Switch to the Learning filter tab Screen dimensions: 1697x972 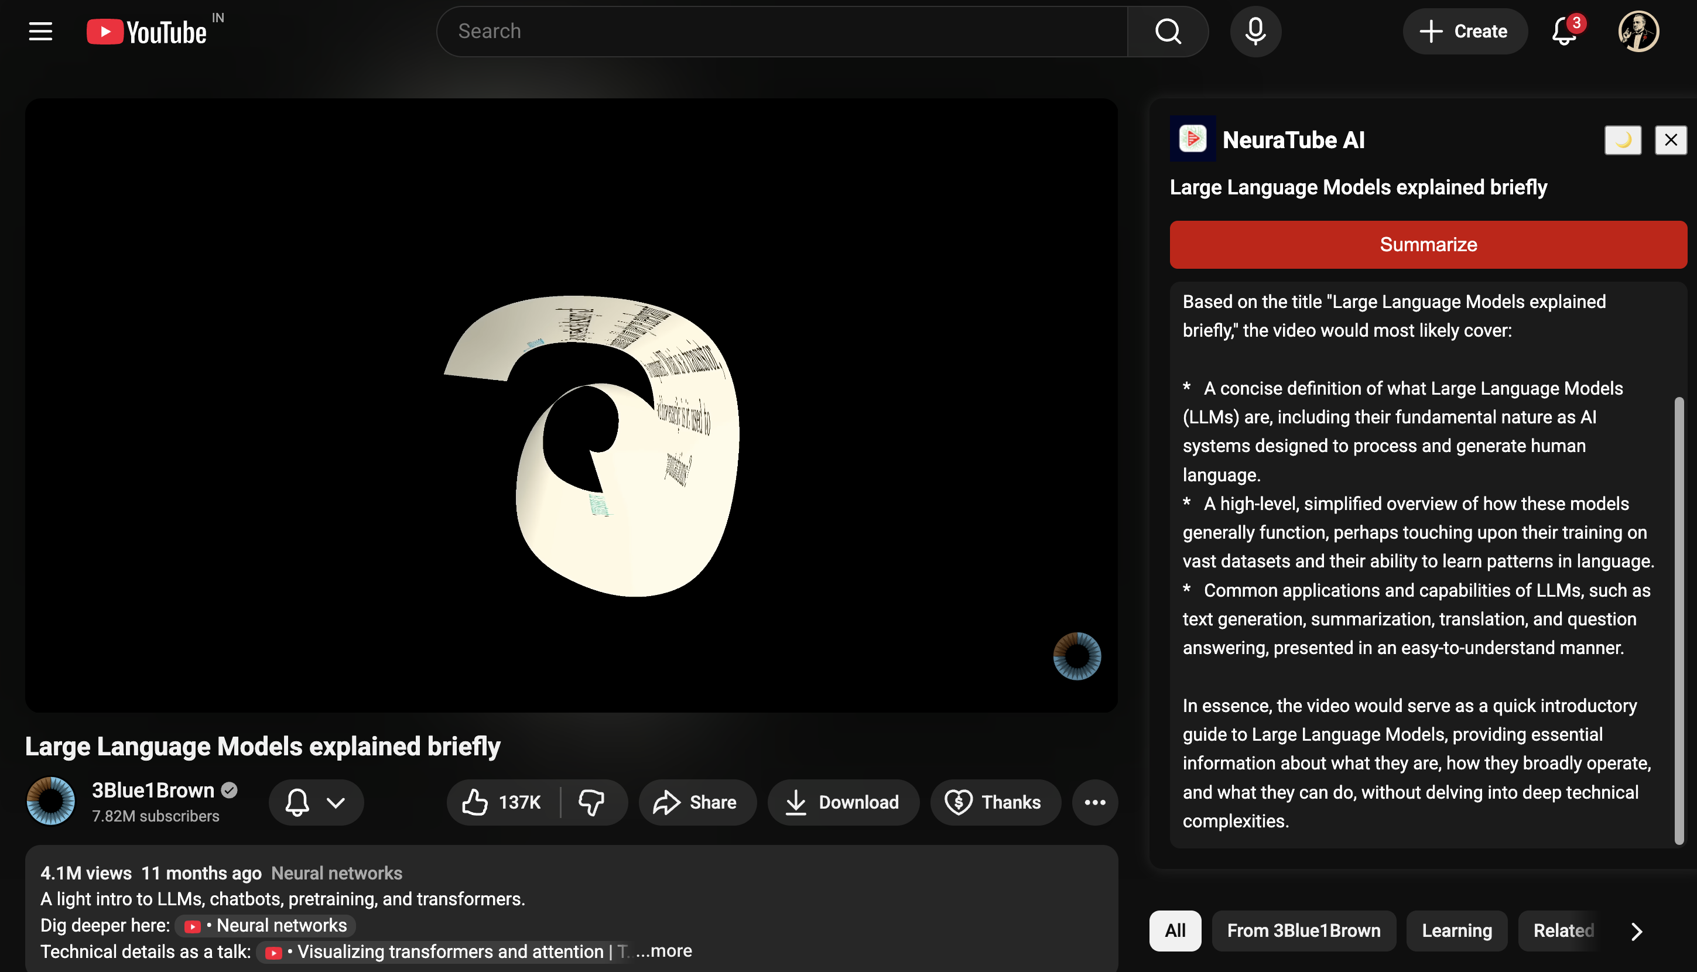click(1457, 930)
